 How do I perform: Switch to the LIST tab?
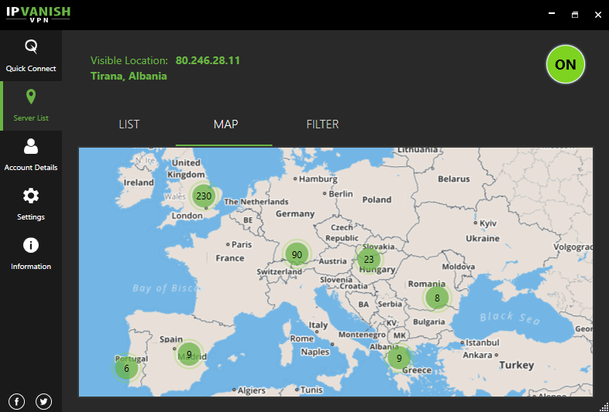point(129,124)
